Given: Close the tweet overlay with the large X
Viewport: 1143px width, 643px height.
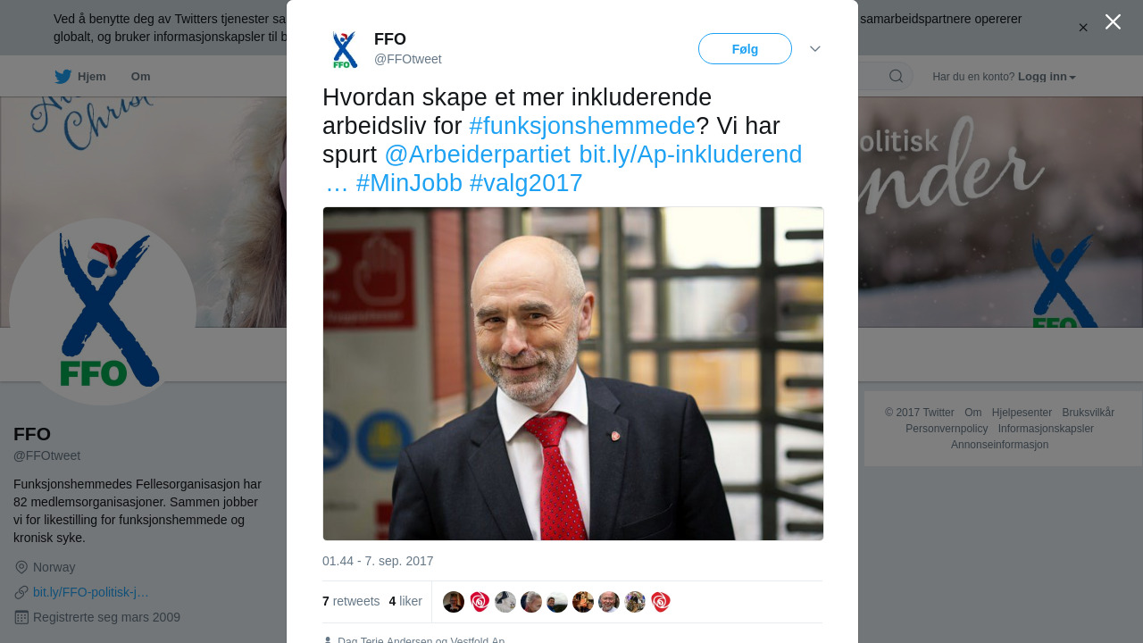Looking at the screenshot, I should coord(1113,21).
